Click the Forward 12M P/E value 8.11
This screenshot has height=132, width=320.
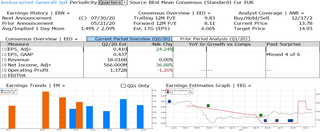click(x=210, y=23)
